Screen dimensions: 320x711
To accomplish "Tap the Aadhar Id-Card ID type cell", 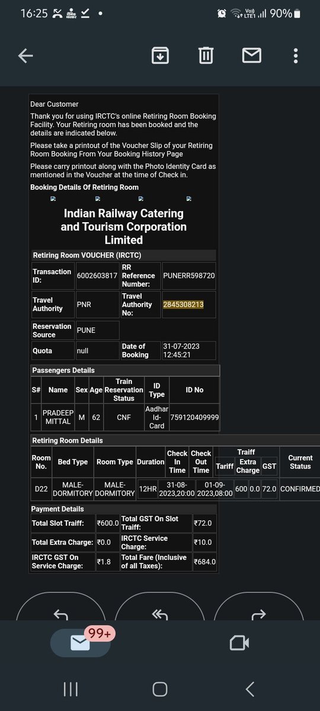I will point(157,418).
